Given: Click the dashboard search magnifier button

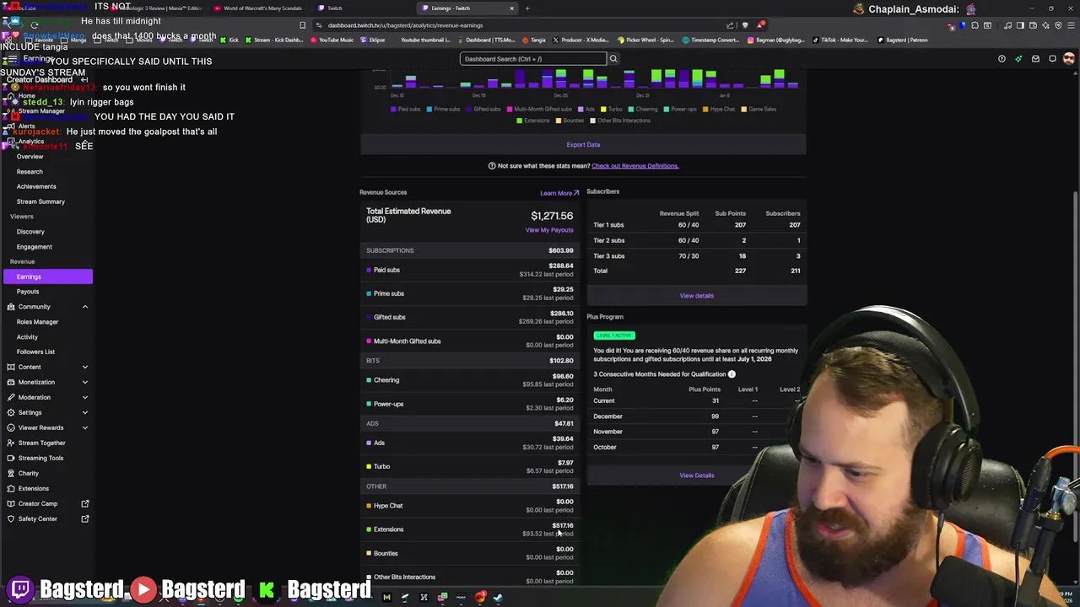Looking at the screenshot, I should pyautogui.click(x=613, y=59).
